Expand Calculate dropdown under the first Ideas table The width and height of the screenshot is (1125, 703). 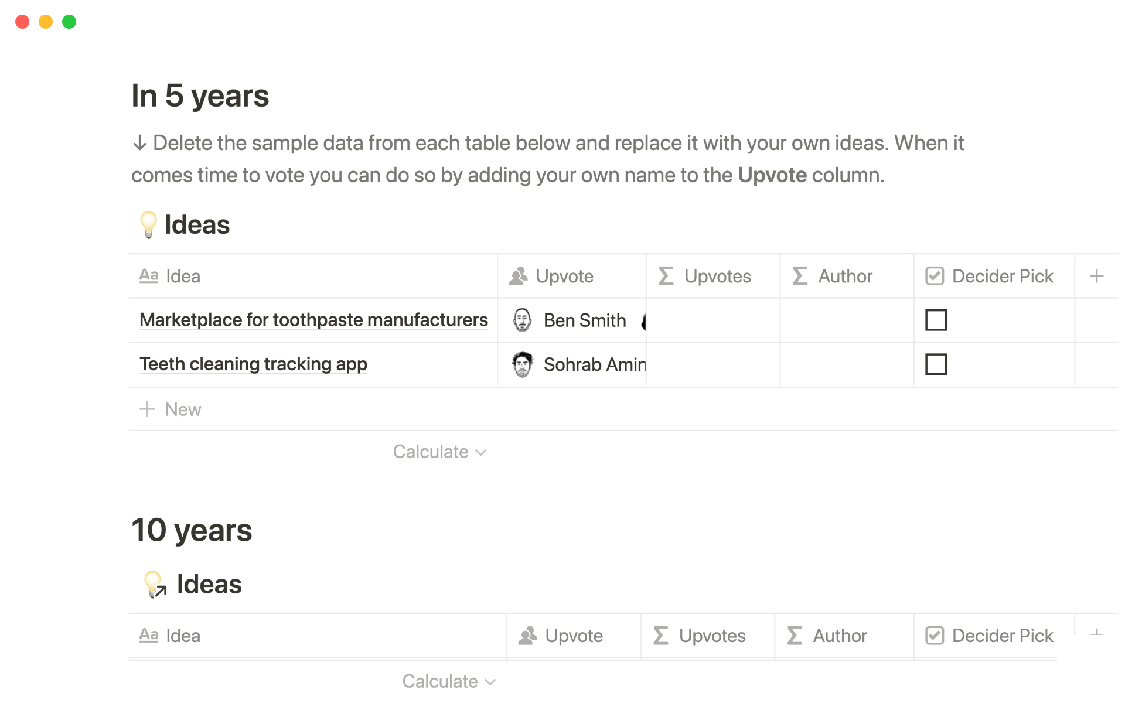click(439, 452)
